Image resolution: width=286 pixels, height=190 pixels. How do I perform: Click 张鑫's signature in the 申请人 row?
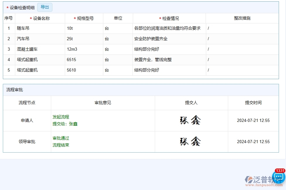click(191, 120)
